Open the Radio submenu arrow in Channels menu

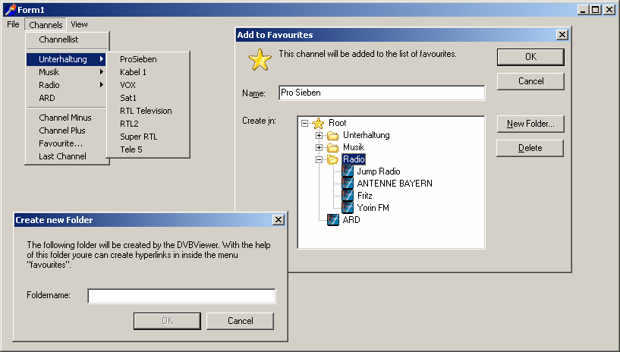click(101, 85)
